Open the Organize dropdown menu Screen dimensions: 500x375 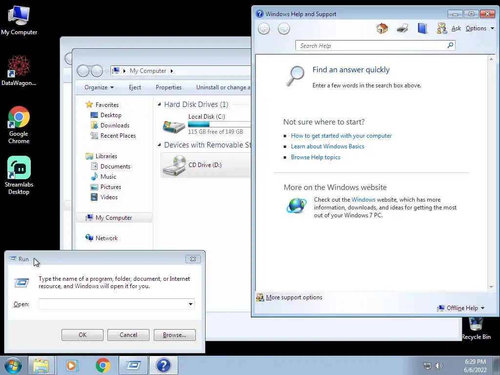point(99,87)
